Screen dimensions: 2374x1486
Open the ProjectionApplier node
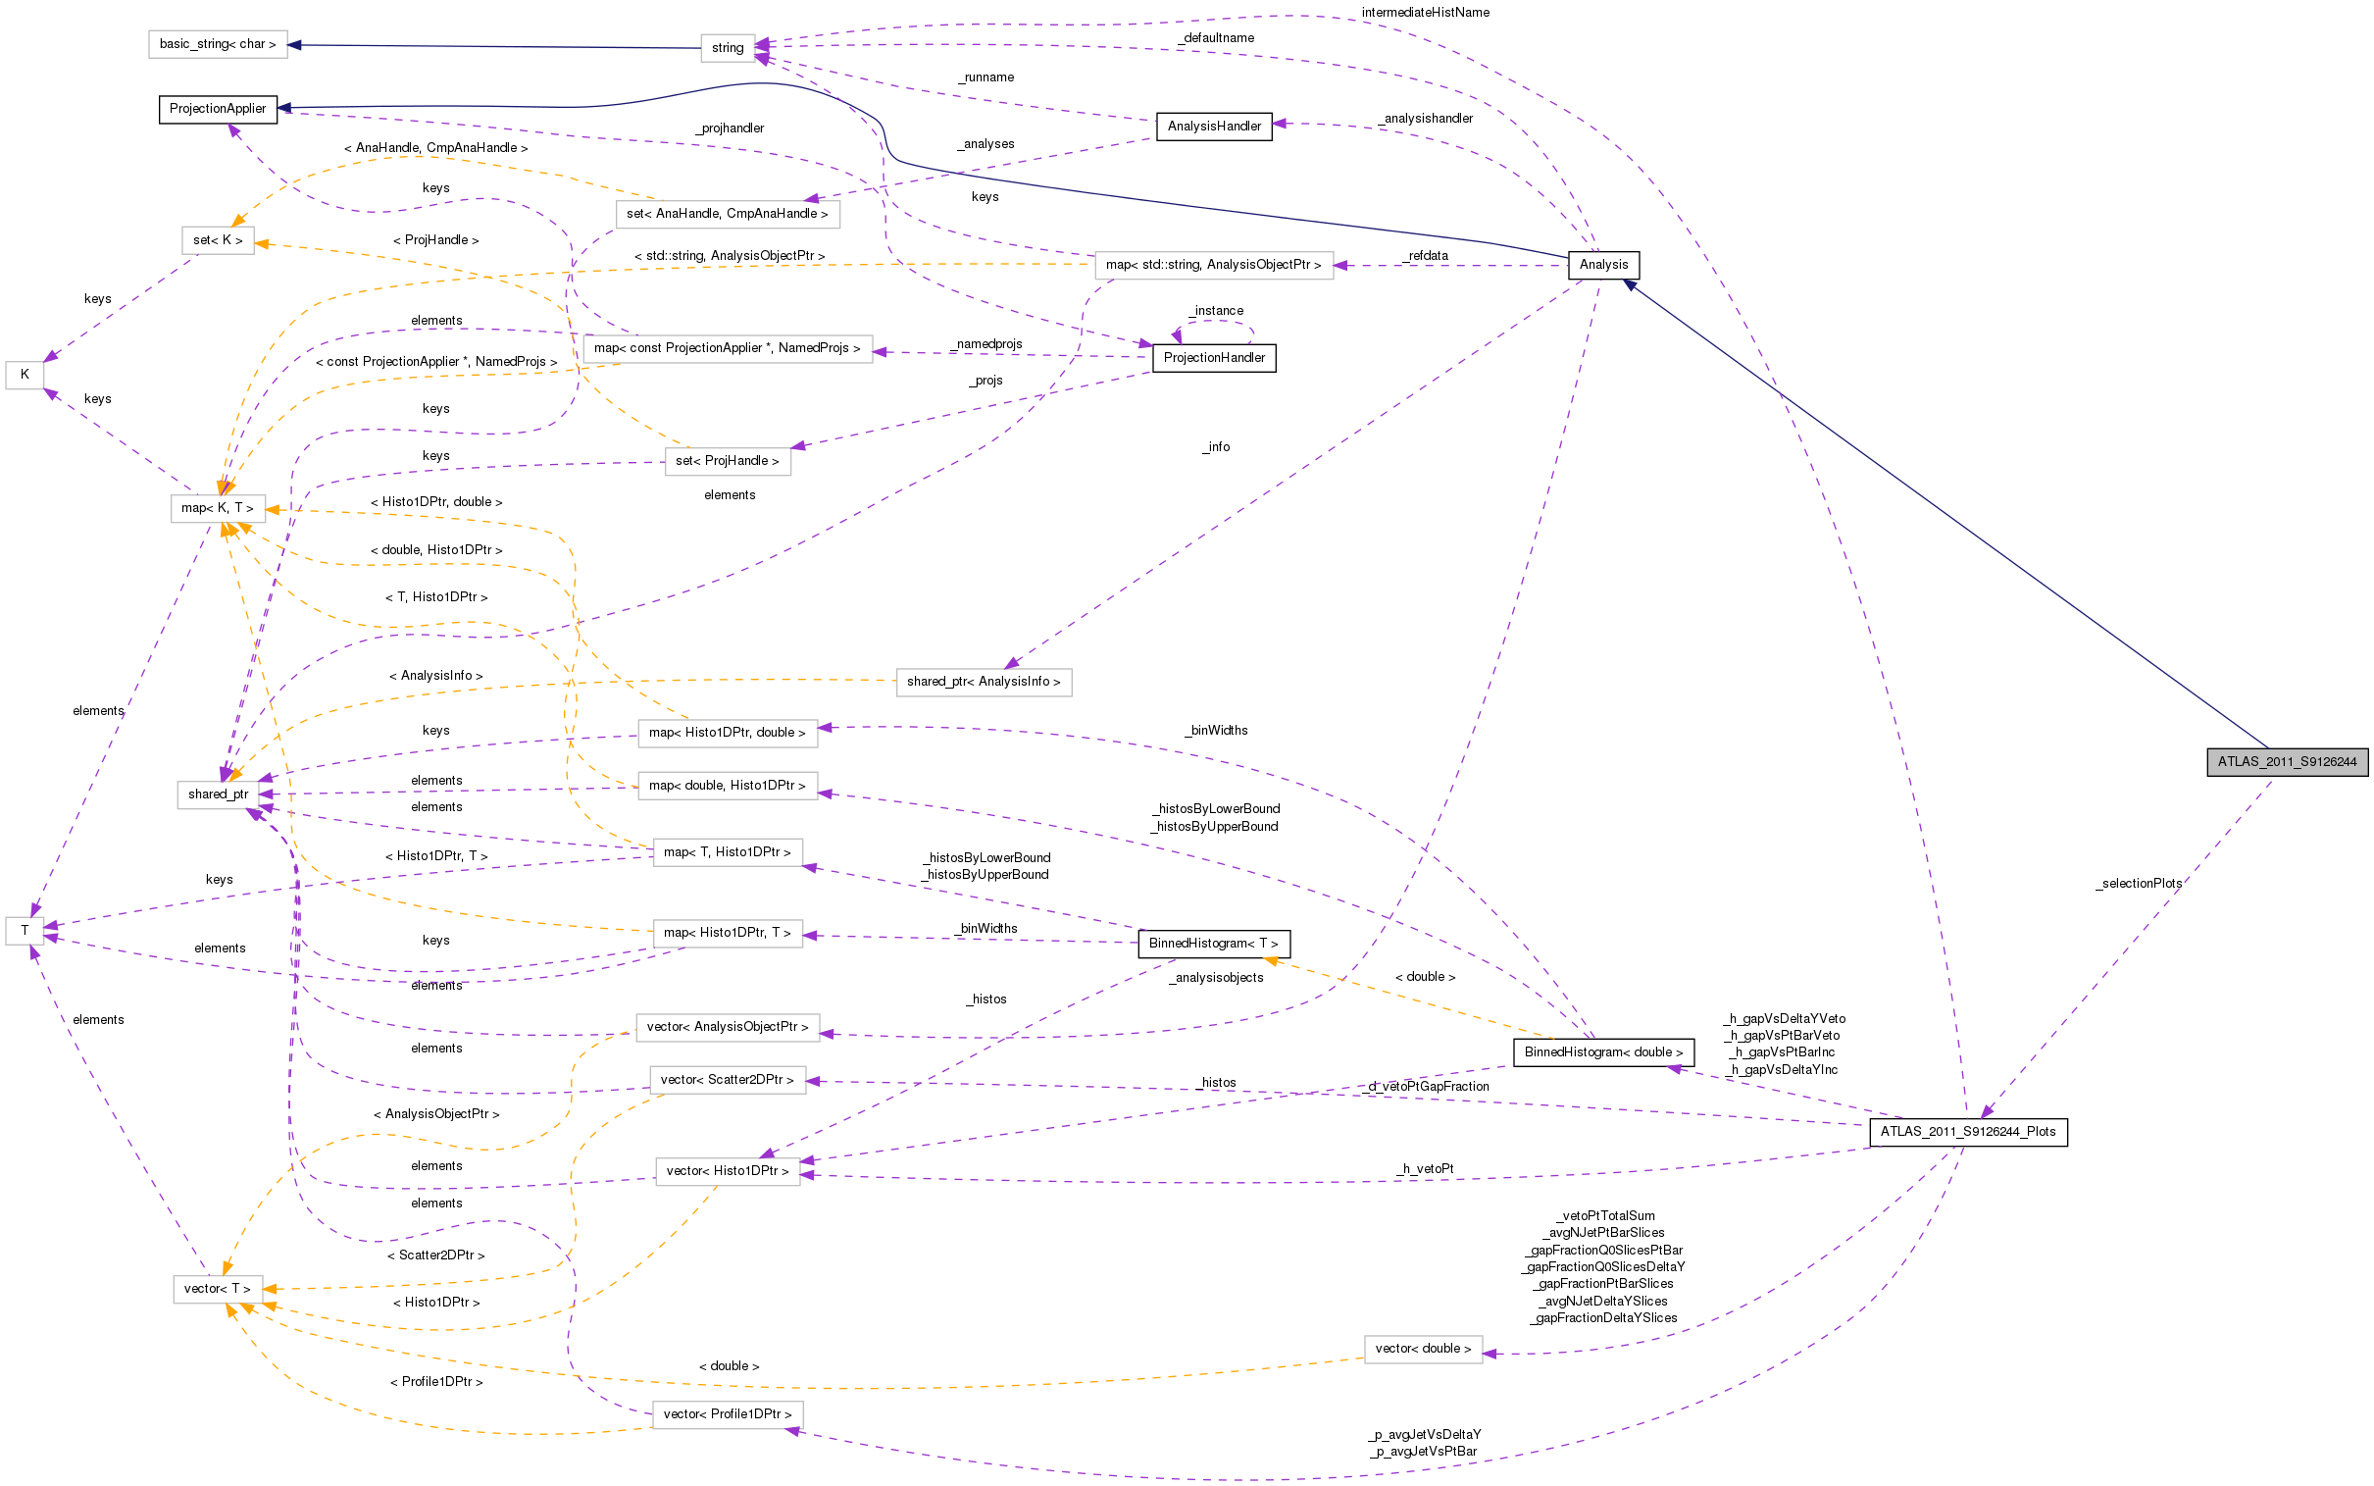click(x=217, y=109)
